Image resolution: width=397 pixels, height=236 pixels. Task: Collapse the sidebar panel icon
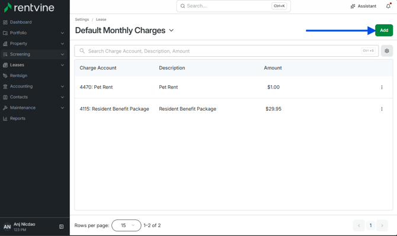click(x=61, y=227)
